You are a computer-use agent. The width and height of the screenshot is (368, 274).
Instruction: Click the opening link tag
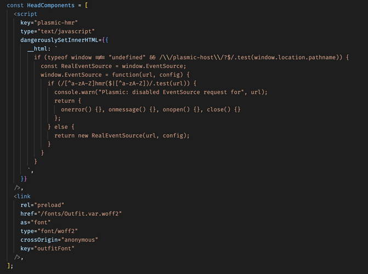22,196
